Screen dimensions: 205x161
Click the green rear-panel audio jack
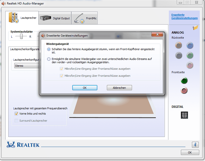(x=190, y=55)
